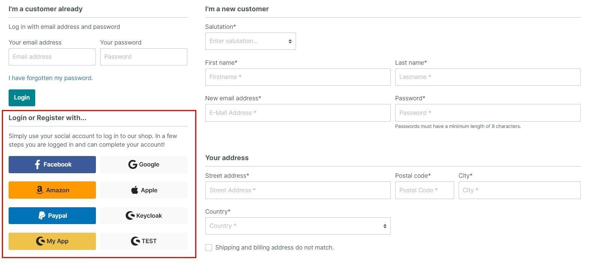This screenshot has height=263, width=589.
Task: Open the Salutation dropdown
Action: click(250, 41)
